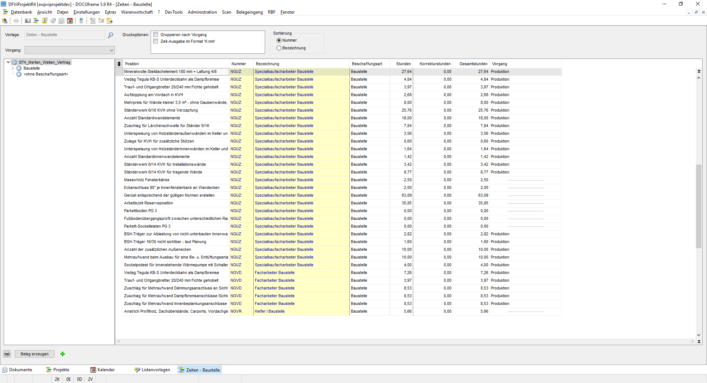
Task: Open the Ansicht menu
Action: 45,12
